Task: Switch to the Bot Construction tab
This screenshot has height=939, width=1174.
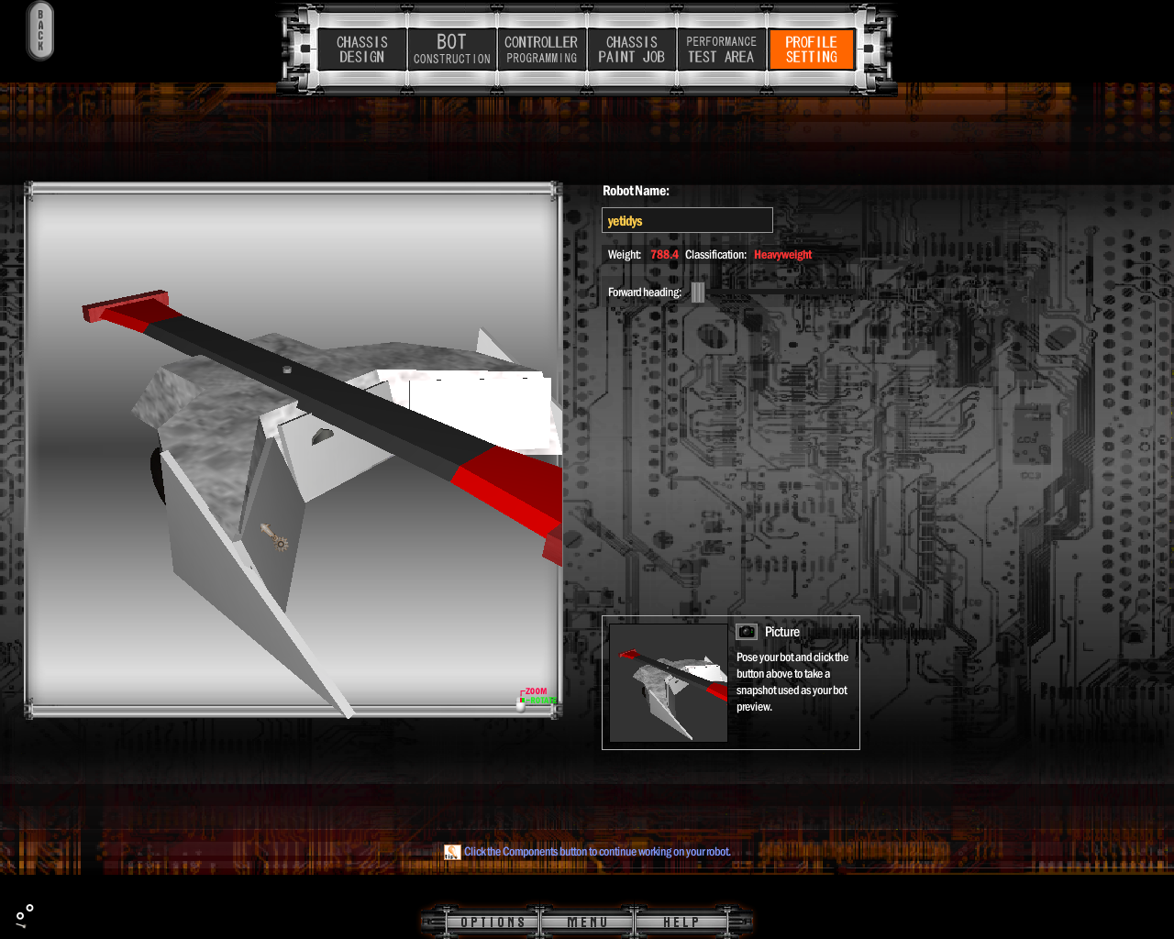Action: (x=451, y=50)
